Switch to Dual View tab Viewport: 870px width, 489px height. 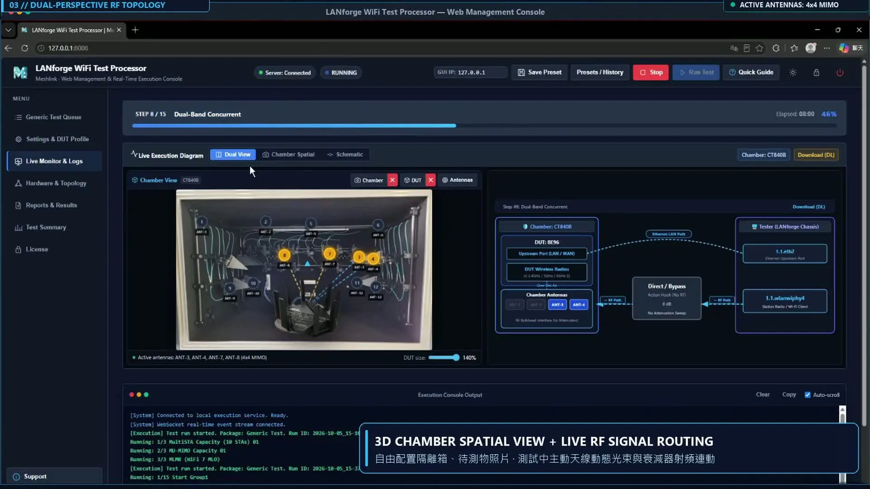(x=233, y=154)
